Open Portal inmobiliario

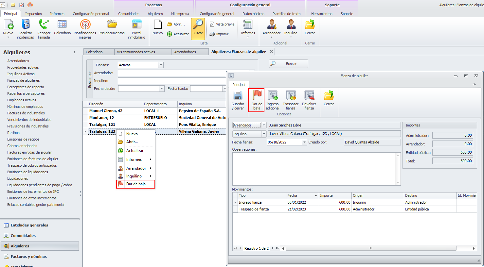coord(136,29)
